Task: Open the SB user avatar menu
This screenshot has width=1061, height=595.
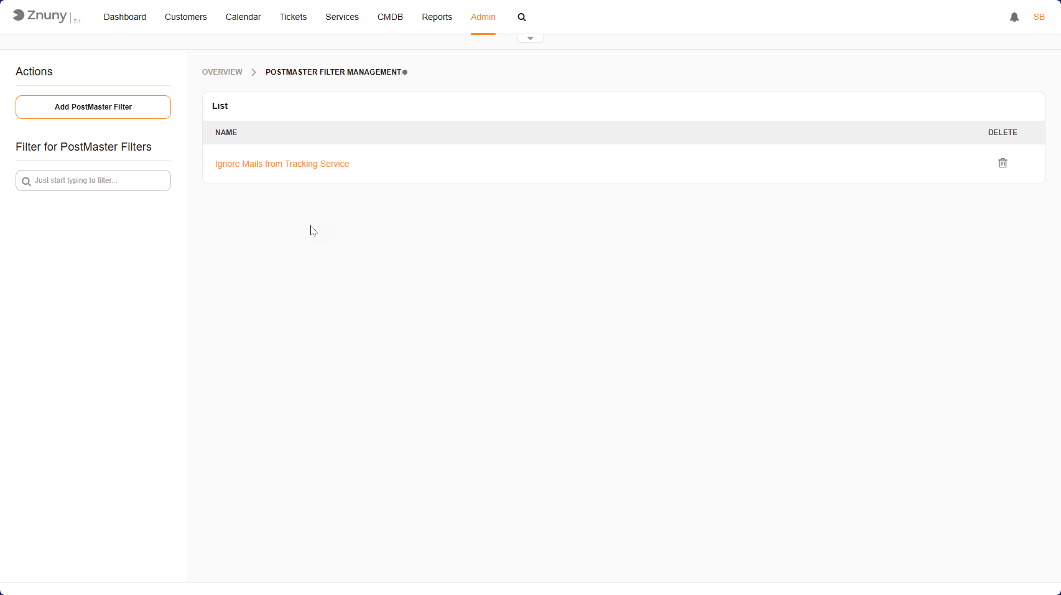Action: [1039, 17]
